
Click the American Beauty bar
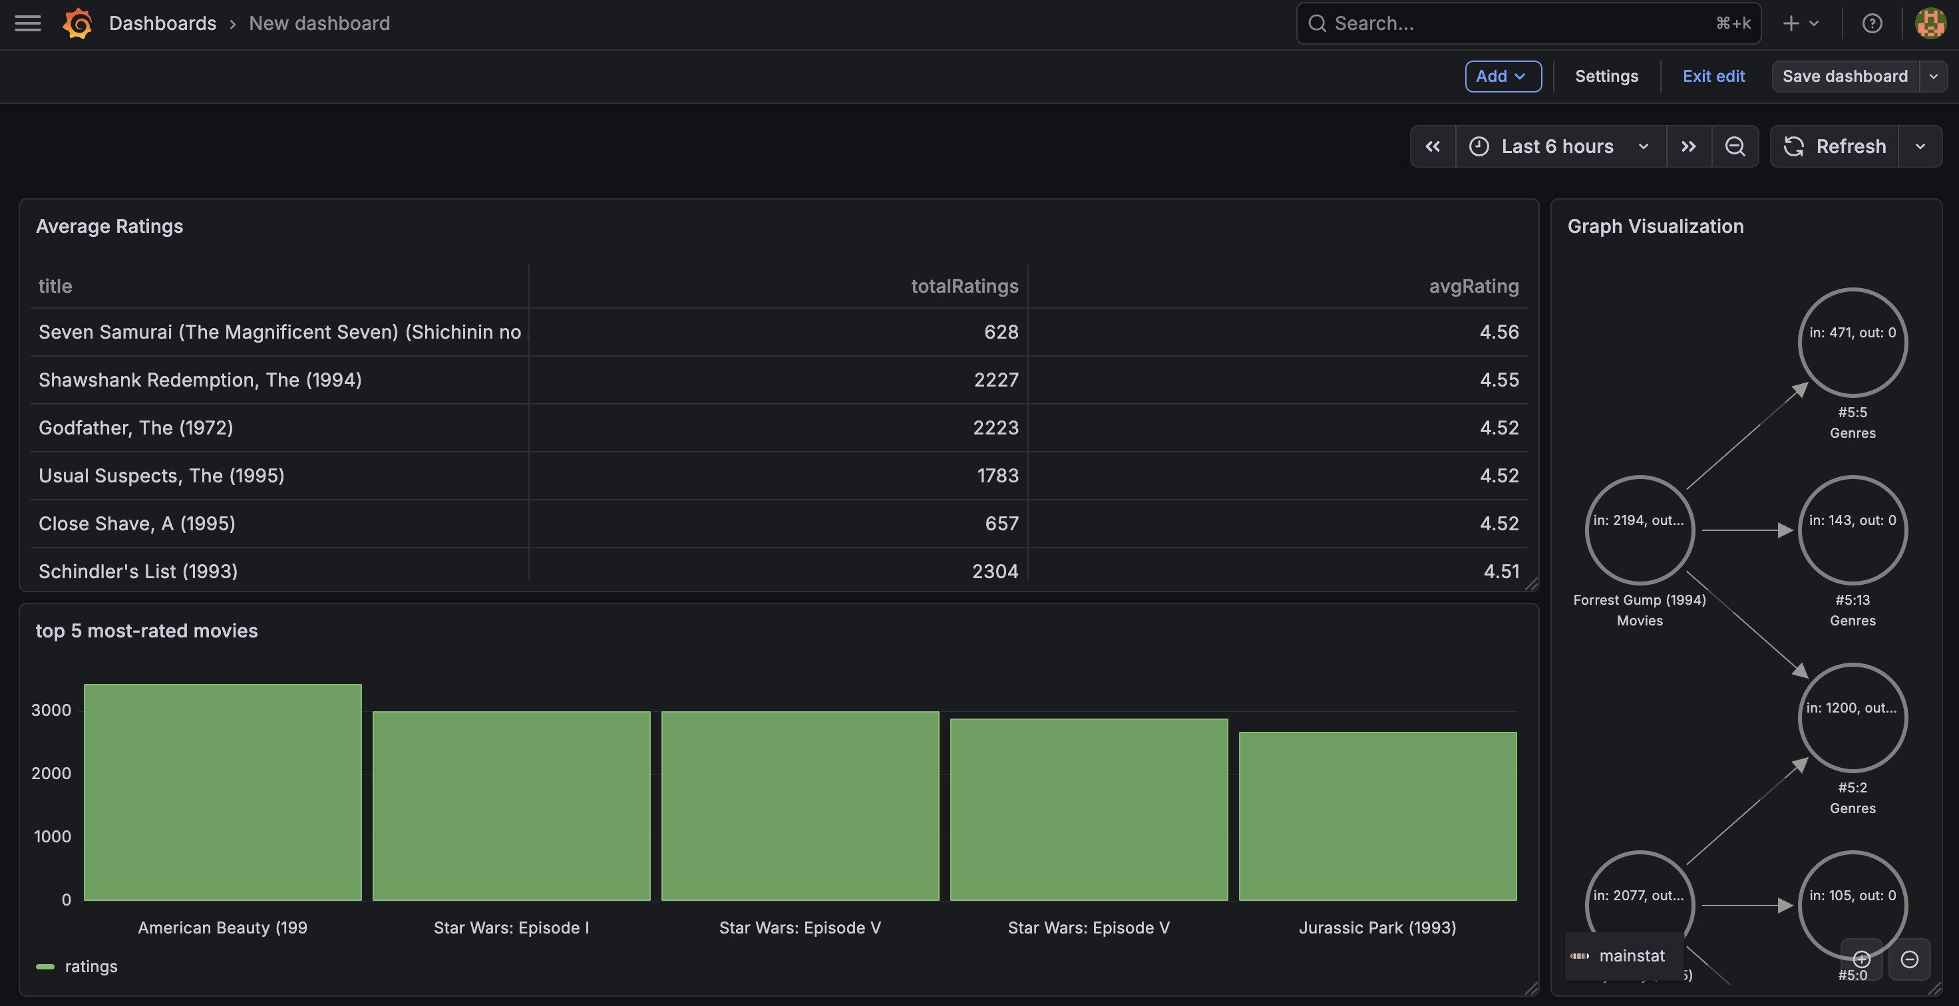pyautogui.click(x=222, y=792)
